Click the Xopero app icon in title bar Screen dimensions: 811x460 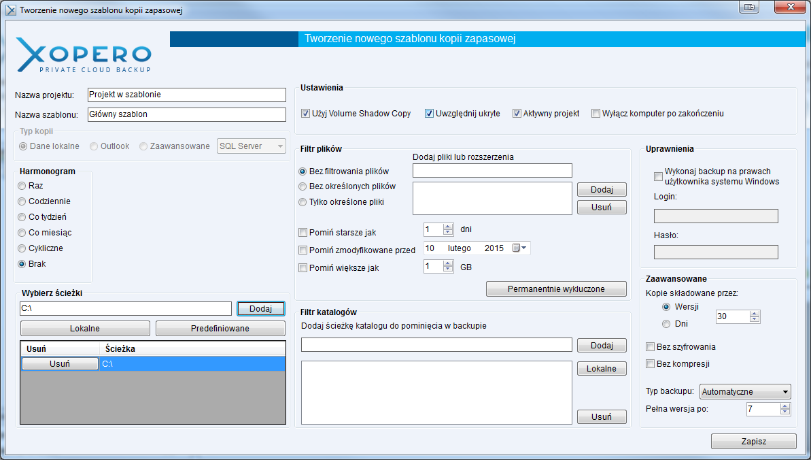point(11,10)
